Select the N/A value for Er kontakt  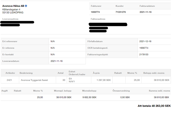coord(53,54)
